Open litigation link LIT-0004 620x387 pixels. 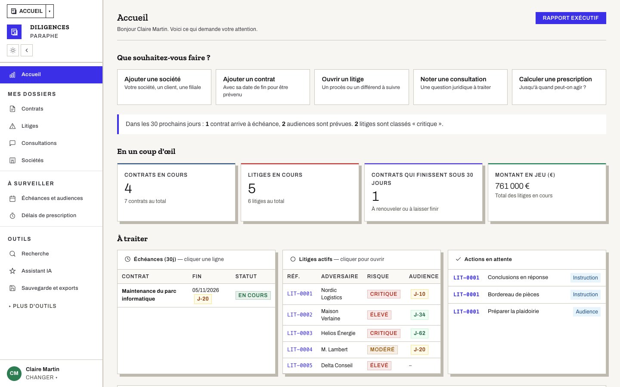click(x=300, y=350)
